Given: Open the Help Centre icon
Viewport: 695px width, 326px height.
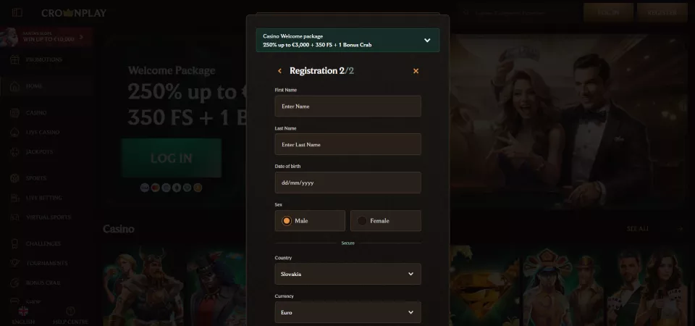Looking at the screenshot, I should coord(70,311).
